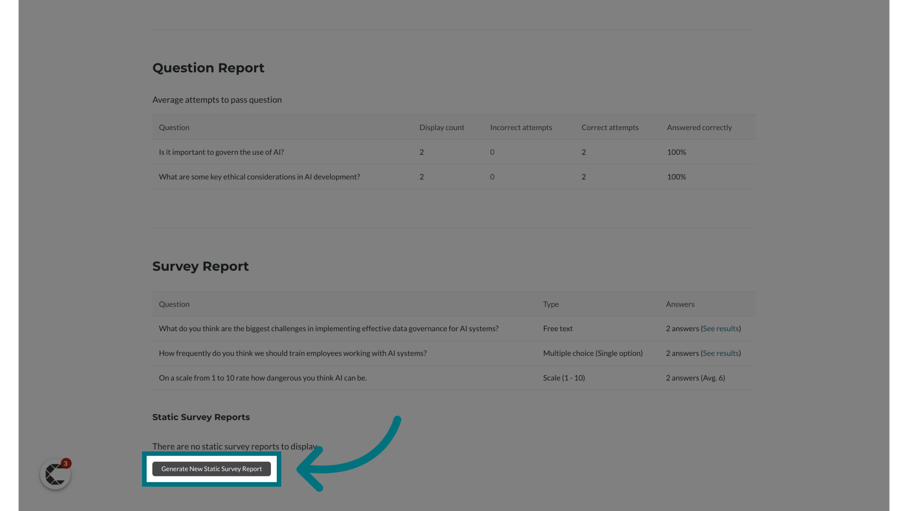The width and height of the screenshot is (908, 511).
Task: Click 'Average attempts to pass question' text
Action: point(217,100)
